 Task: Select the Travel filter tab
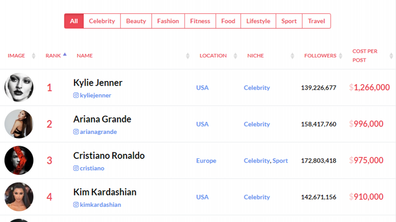point(316,21)
